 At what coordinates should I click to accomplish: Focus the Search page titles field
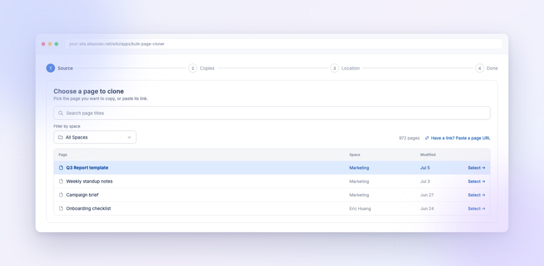tap(272, 113)
